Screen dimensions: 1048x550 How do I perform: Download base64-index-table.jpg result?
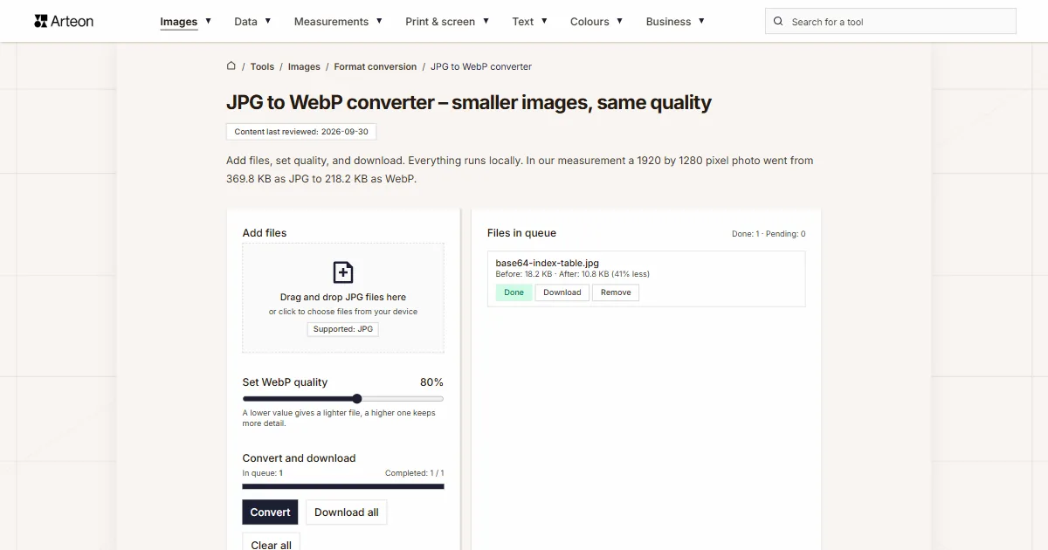coord(562,292)
